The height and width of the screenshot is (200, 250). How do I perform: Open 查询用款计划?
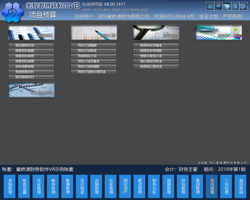pyautogui.click(x=94, y=56)
